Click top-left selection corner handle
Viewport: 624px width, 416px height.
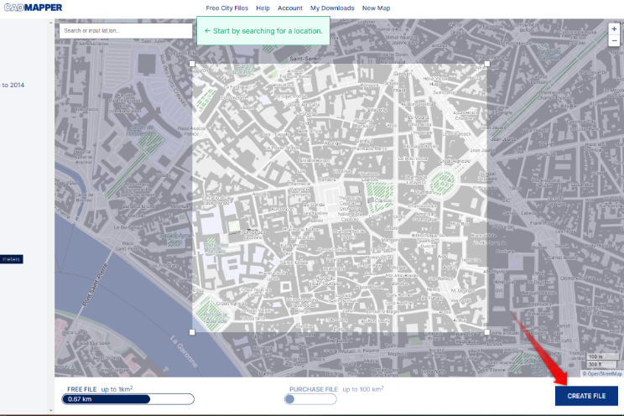pyautogui.click(x=193, y=63)
